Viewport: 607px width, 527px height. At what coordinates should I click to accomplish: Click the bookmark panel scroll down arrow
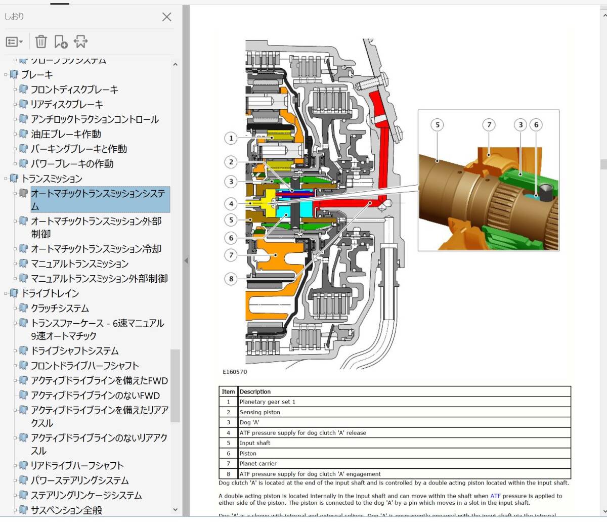pyautogui.click(x=175, y=510)
